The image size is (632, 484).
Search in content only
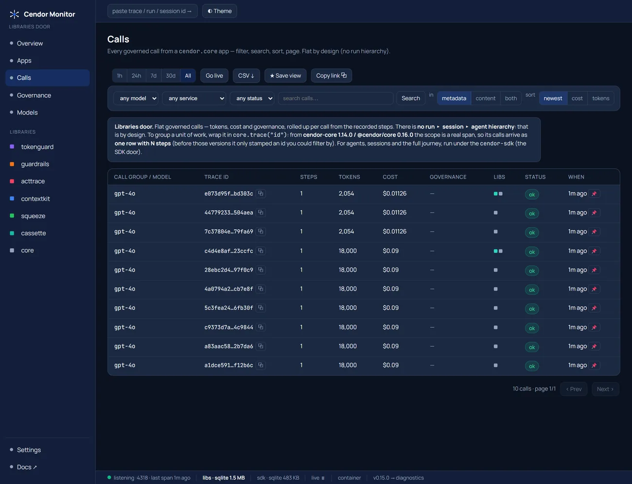486,98
